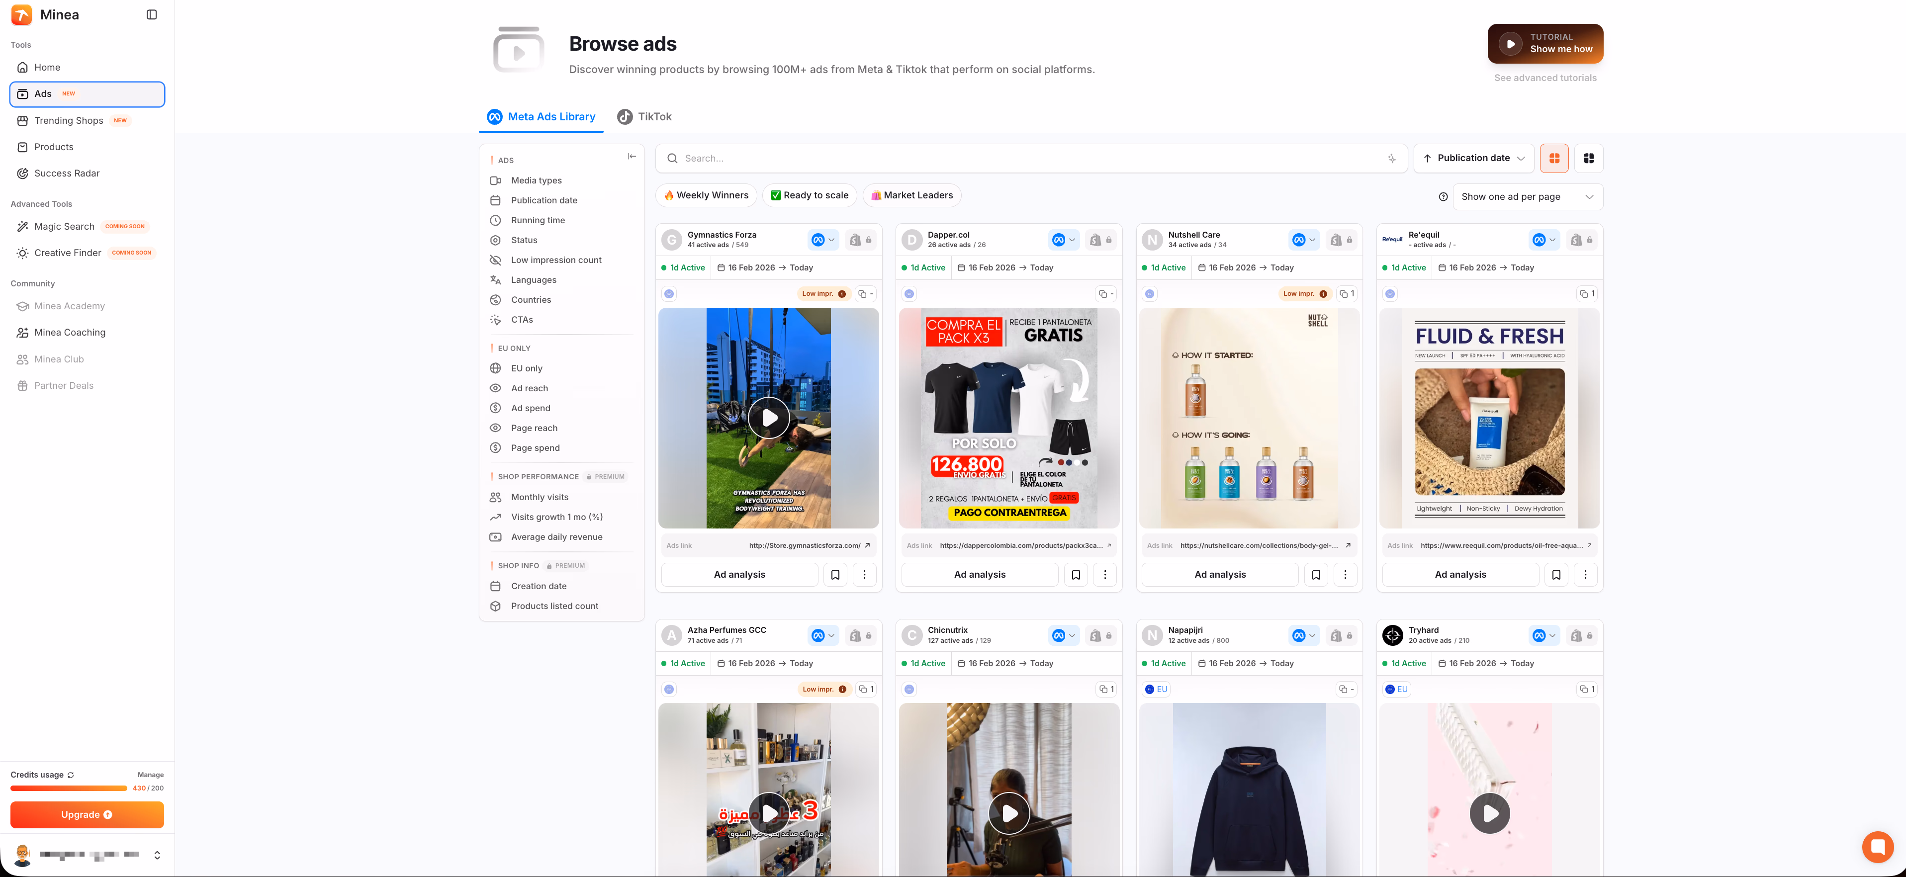Collapse the left sidebar using the panel icon

(x=153, y=14)
